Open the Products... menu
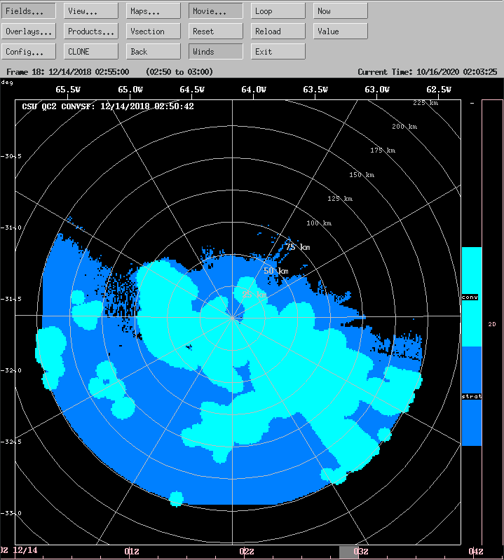The image size is (504, 560). 91,31
